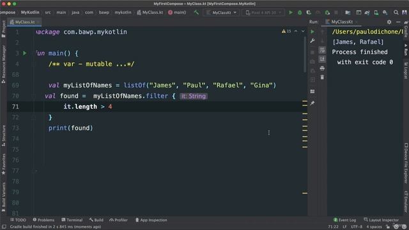Toggle soft-wrap in the Run console

tap(322, 50)
